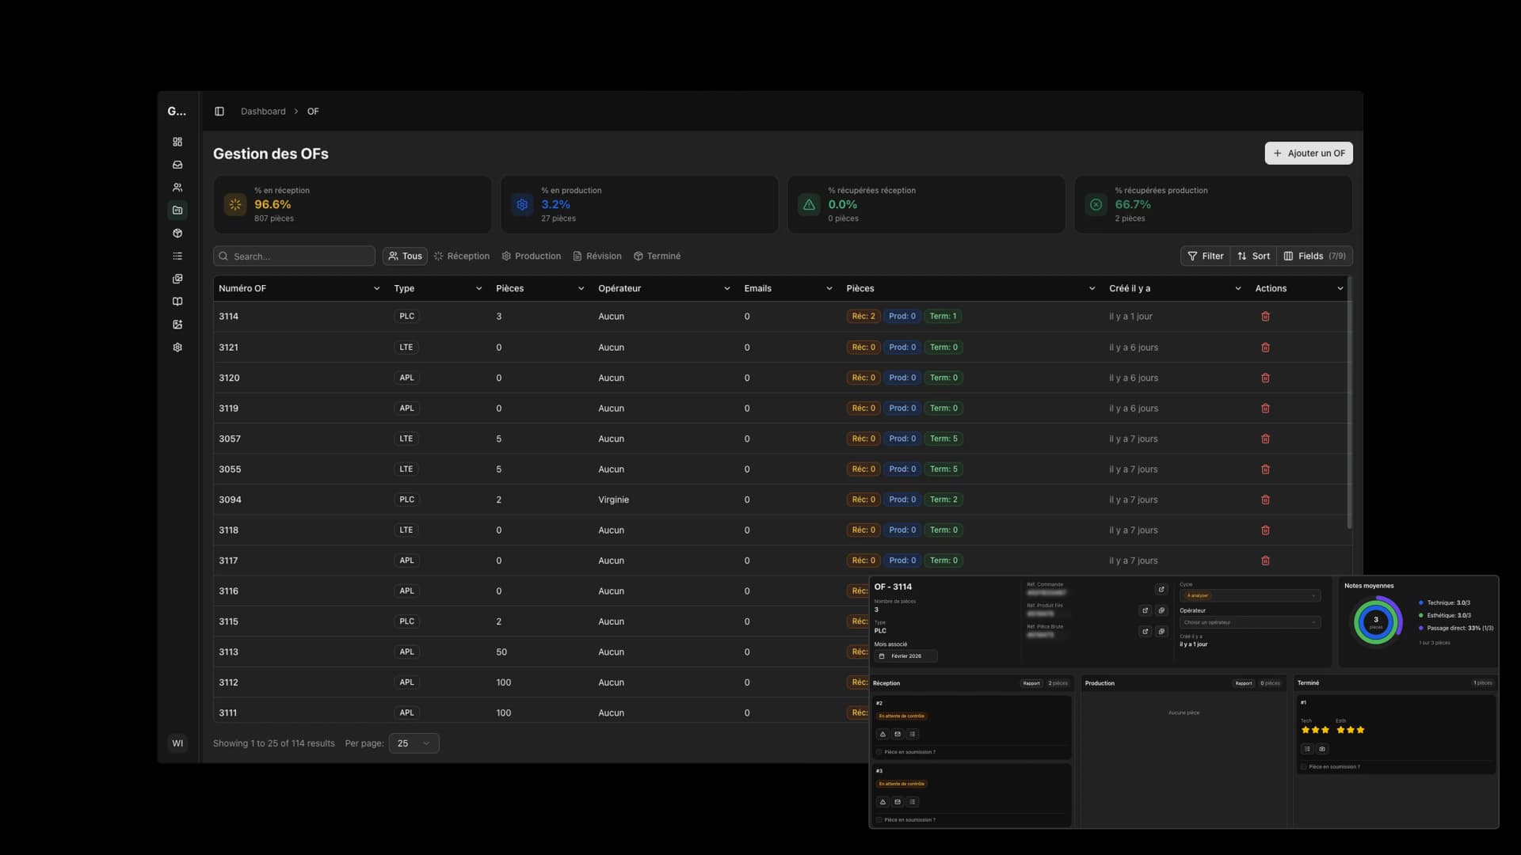Delete OF 3094 with trash icon
The image size is (1521, 855).
tap(1265, 500)
